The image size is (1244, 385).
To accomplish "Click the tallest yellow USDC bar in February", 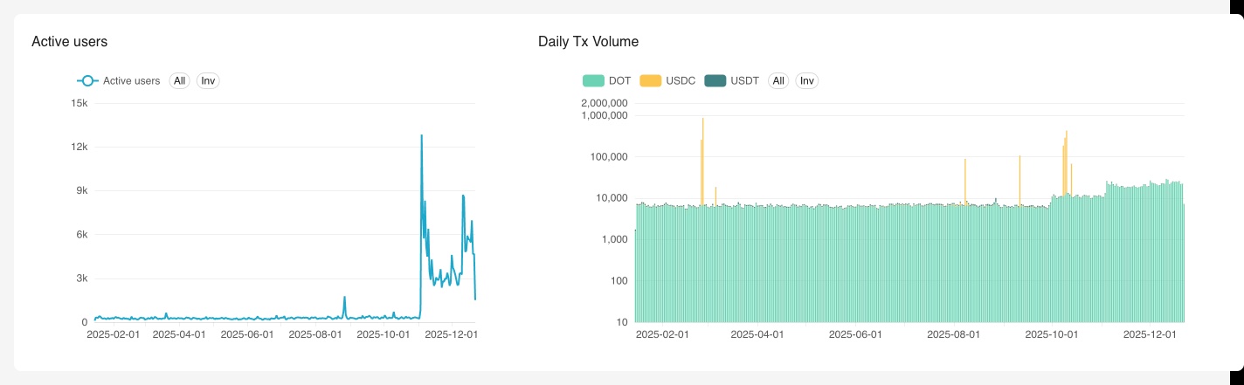I will (x=703, y=120).
